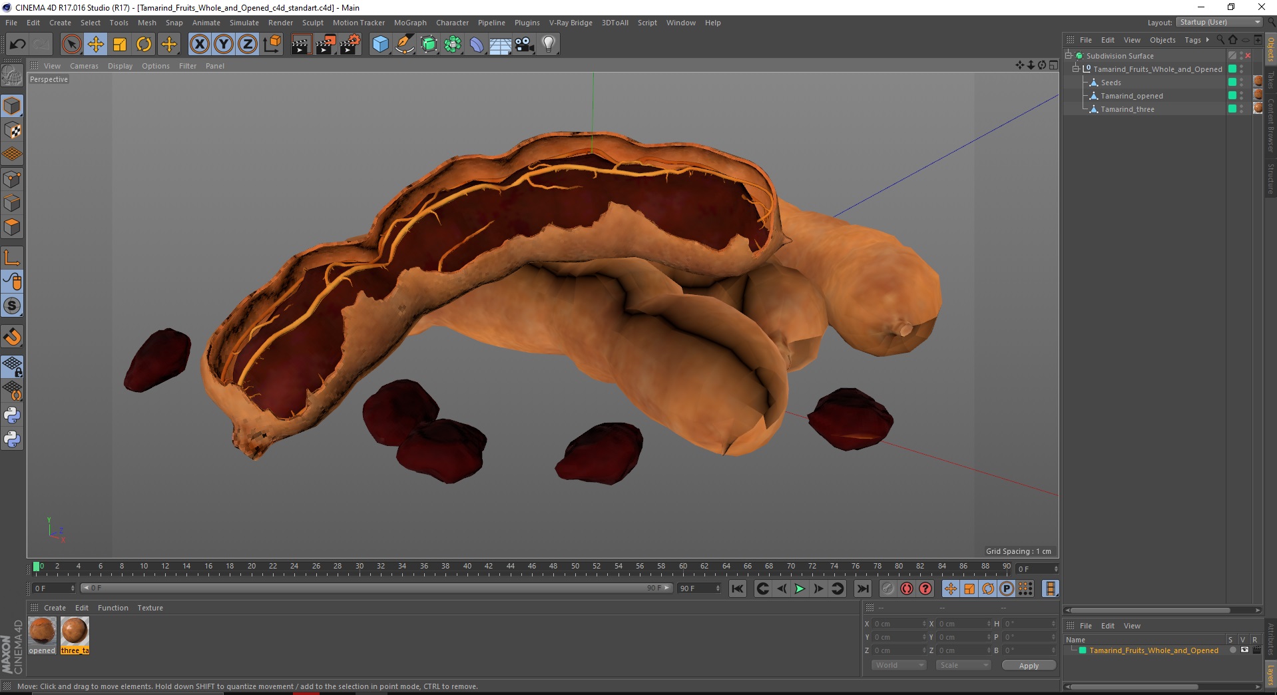Open the viewport Display menu
This screenshot has width=1277, height=695.
tap(120, 66)
